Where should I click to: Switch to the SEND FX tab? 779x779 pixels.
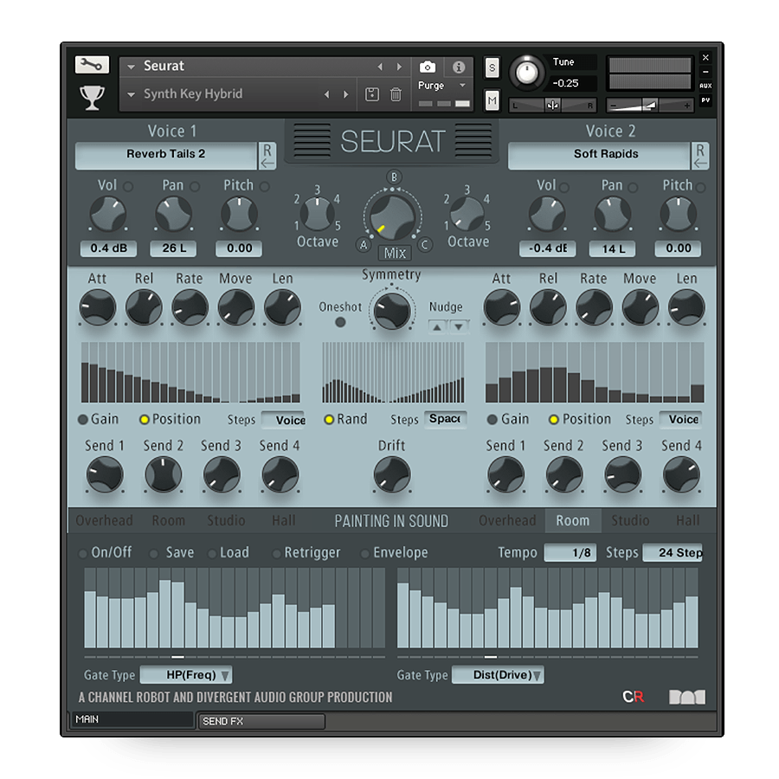(x=261, y=721)
